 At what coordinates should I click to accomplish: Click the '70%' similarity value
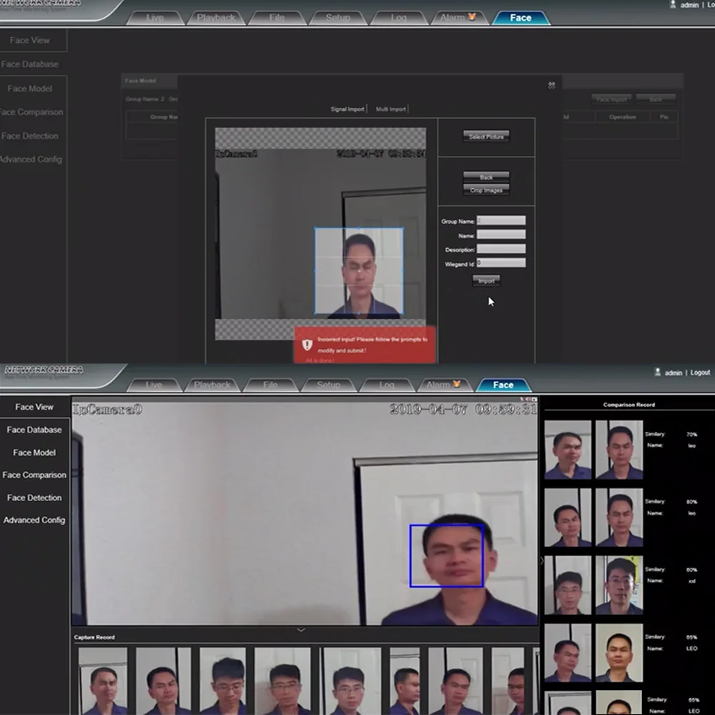[x=691, y=434]
